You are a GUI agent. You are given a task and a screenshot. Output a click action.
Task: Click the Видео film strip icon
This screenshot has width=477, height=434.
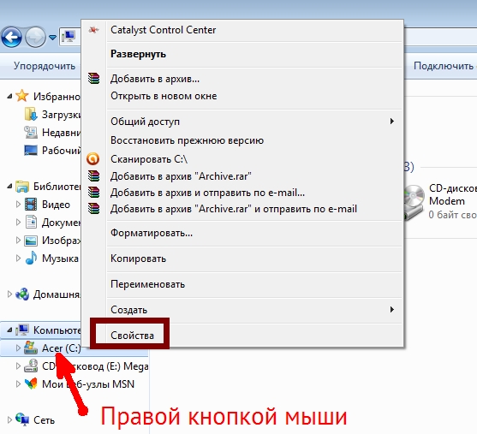[31, 204]
